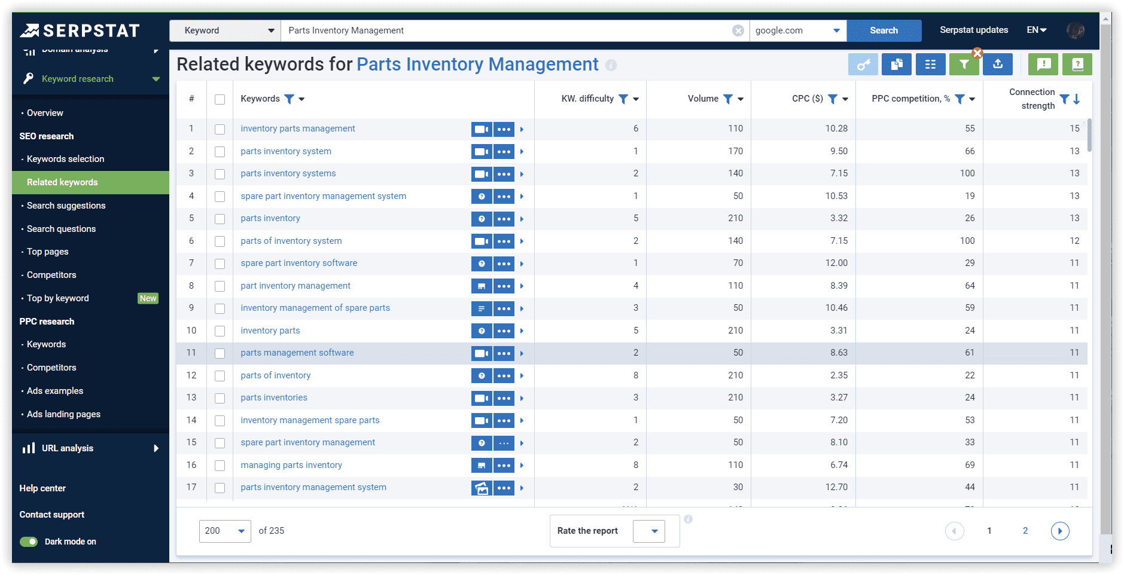
Task: Click the Volume column filter funnel
Action: 727,99
